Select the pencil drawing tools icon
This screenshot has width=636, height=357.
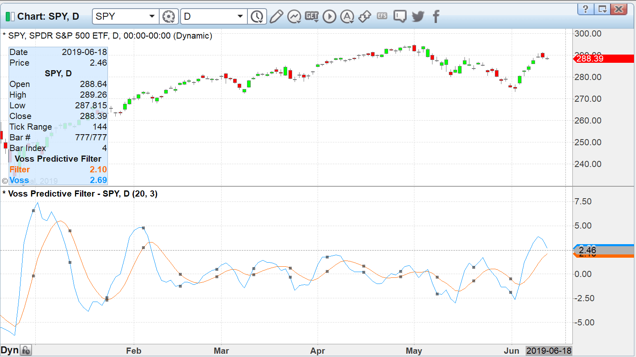click(276, 16)
